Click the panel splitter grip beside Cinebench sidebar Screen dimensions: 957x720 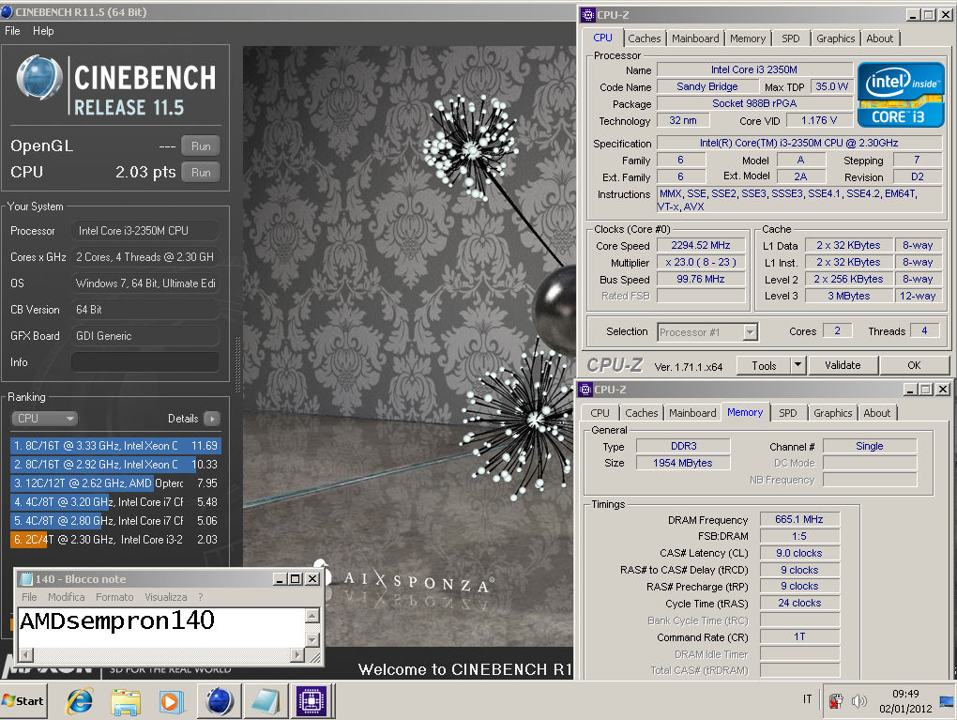(x=237, y=364)
